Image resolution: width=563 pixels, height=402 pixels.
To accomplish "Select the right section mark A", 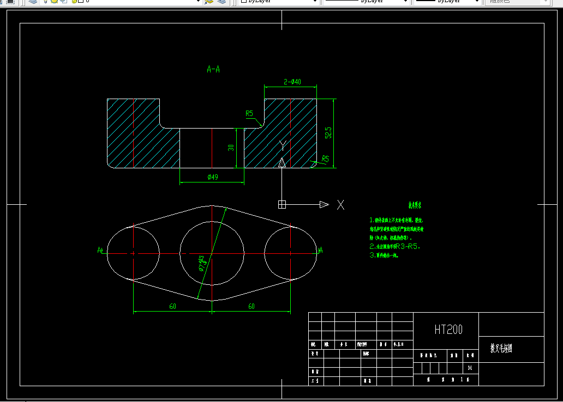I will click(321, 250).
